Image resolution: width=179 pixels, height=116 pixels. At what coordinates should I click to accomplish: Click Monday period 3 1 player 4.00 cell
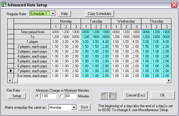click(x=76, y=42)
